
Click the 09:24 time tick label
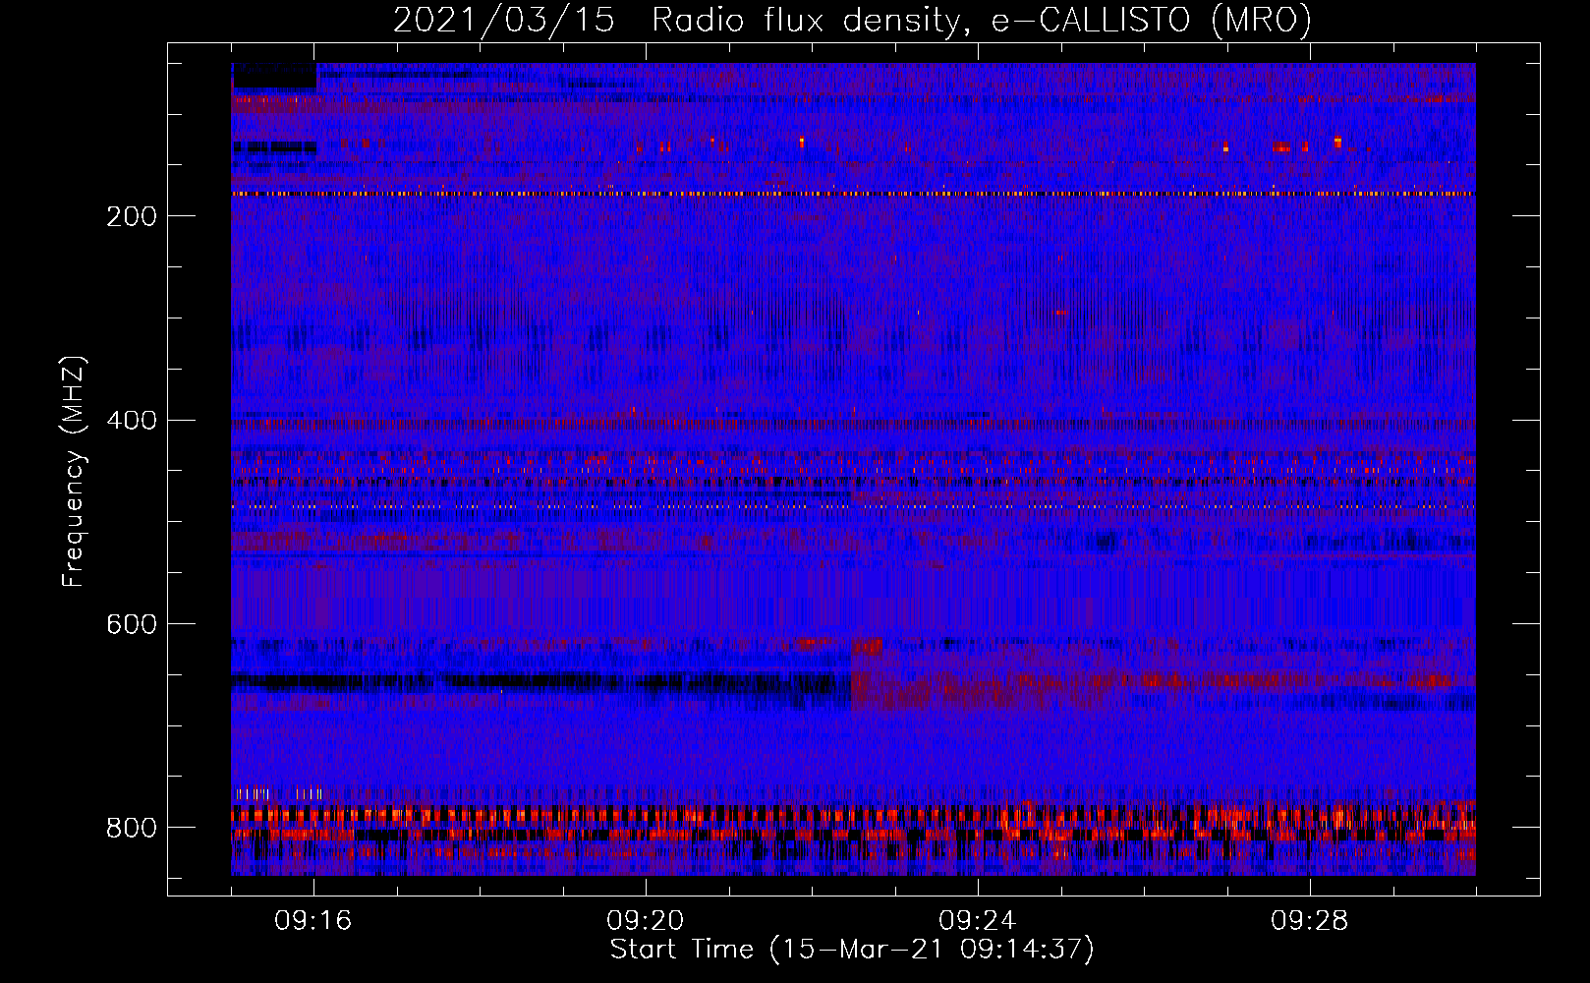pos(978,921)
